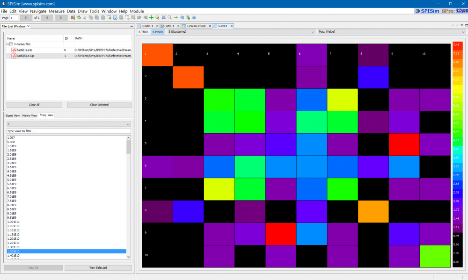Open the Measure menu
The image size is (468, 280).
point(57,11)
